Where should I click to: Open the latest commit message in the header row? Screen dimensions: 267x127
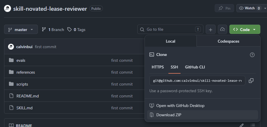click(x=46, y=47)
